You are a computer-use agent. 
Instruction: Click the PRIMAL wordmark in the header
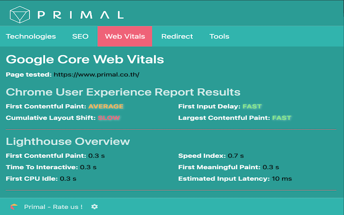point(81,15)
